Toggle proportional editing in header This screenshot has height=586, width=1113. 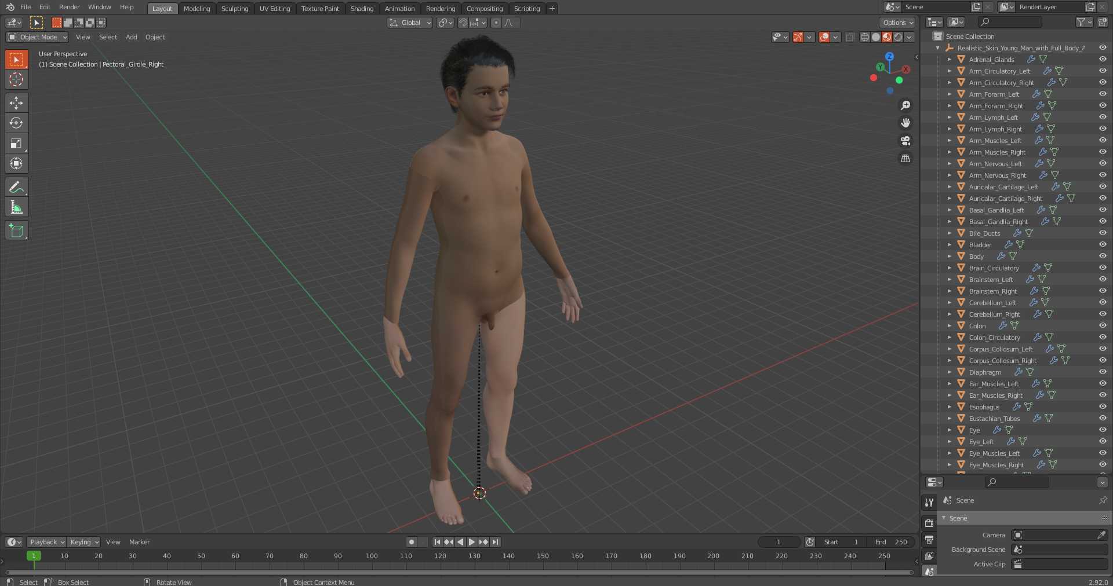tap(496, 23)
